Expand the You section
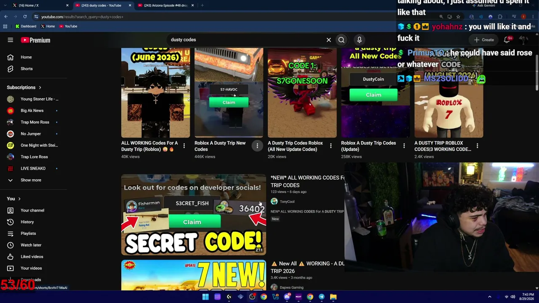539x303 pixels. 13,199
